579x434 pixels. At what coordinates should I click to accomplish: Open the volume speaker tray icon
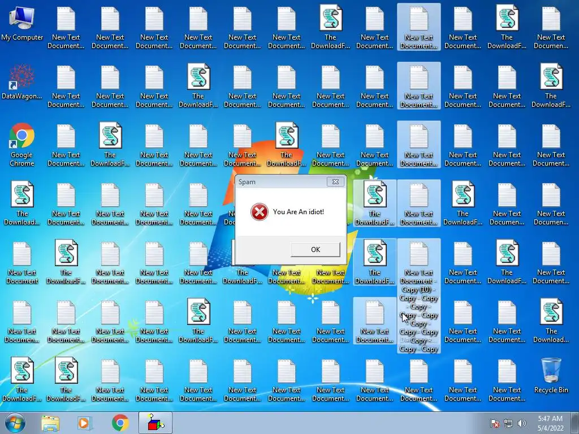point(521,424)
